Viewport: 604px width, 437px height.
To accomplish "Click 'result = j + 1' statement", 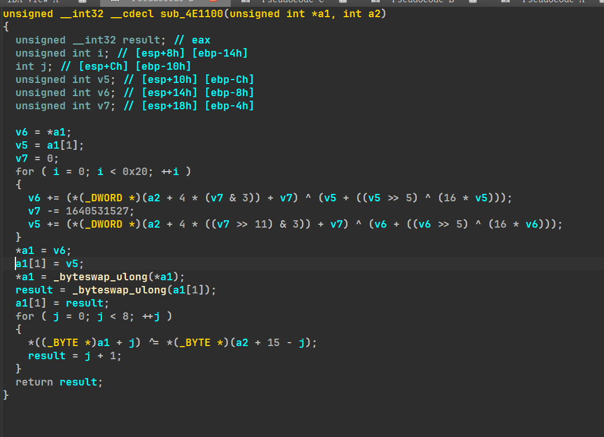I will 74,356.
